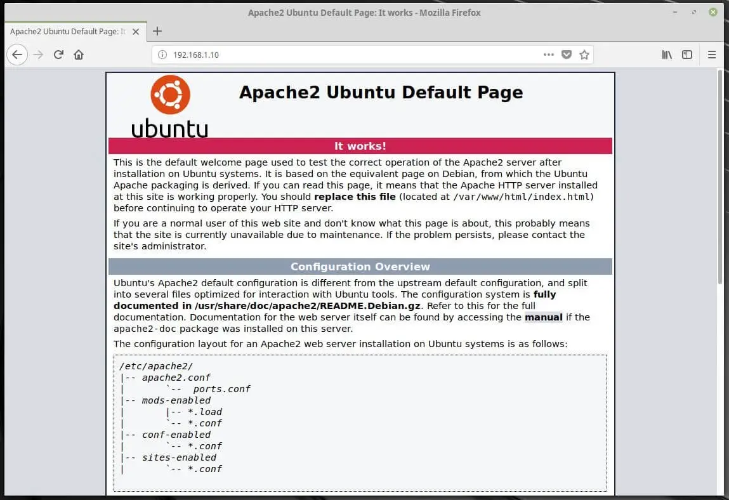Screen dimensions: 729x500
Task: Click the 'Configuration Overview' heading
Action: [360, 266]
